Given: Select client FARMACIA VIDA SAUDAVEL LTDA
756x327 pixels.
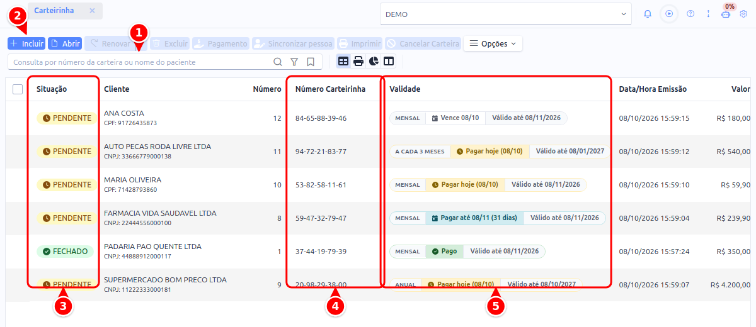Looking at the screenshot, I should [160, 213].
